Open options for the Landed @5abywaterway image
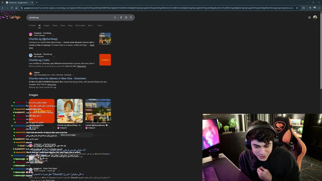The height and width of the screenshot is (181, 322). [110, 128]
